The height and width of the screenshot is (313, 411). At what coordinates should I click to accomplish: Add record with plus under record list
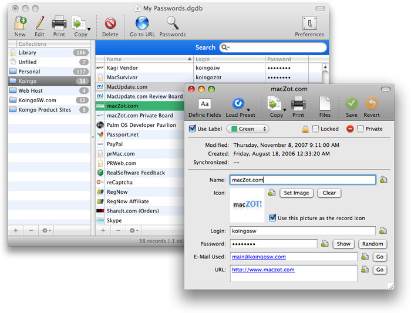click(x=103, y=230)
